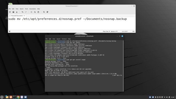Open the Files manager from taskbar

click(7, 97)
